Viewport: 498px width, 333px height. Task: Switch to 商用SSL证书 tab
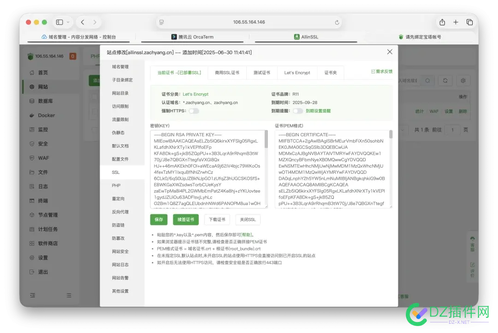click(x=227, y=73)
